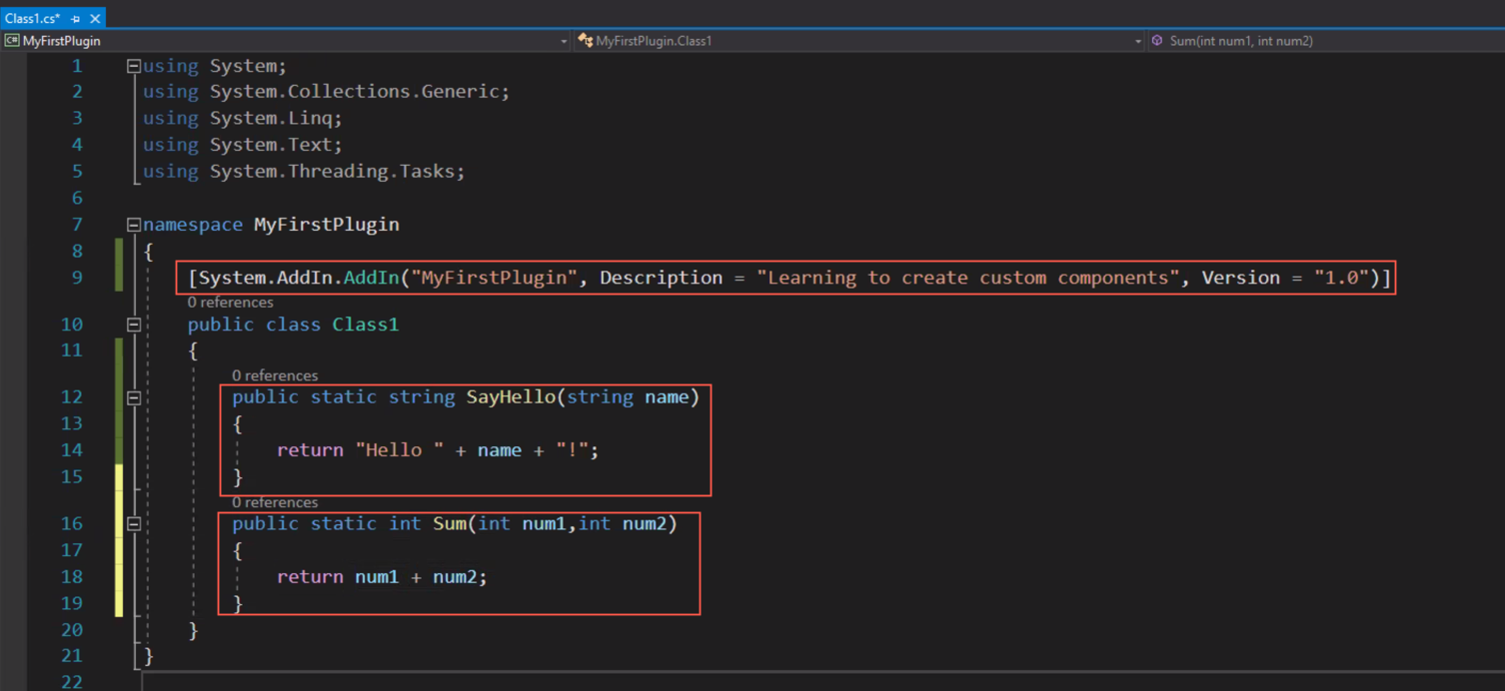Collapse the using directives block at line 1

133,66
